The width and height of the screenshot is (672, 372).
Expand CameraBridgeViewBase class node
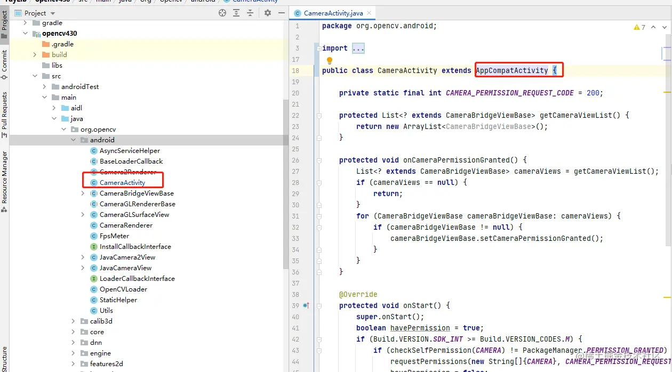point(83,193)
